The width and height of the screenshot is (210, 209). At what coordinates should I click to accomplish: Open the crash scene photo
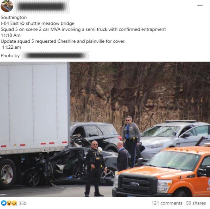pyautogui.click(x=105, y=129)
